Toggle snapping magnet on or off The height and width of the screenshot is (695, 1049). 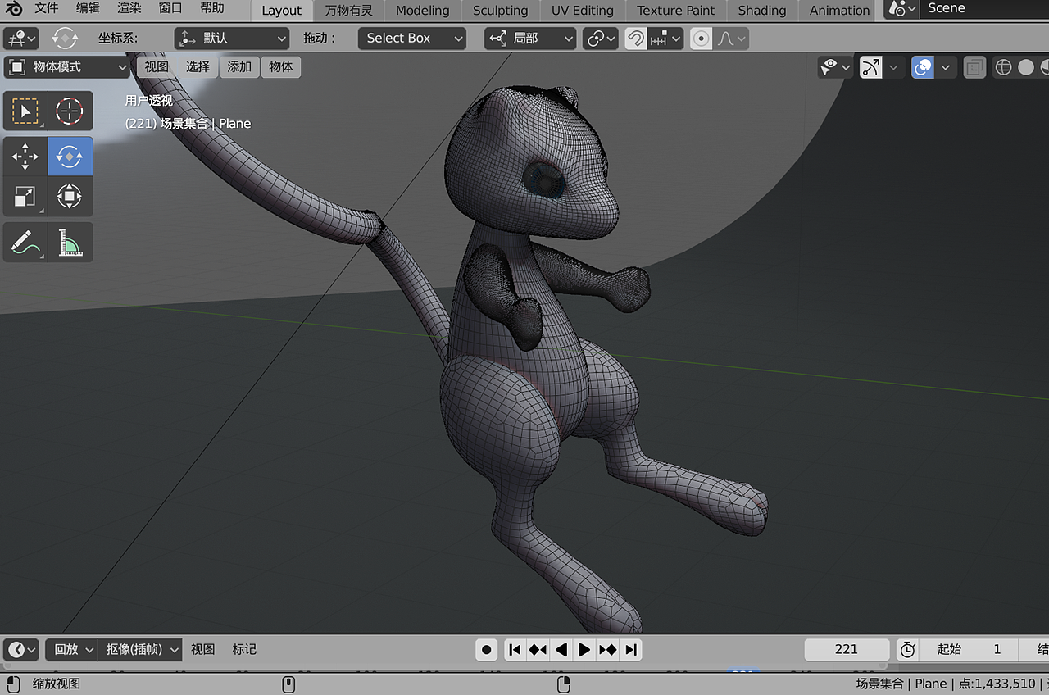pyautogui.click(x=636, y=39)
